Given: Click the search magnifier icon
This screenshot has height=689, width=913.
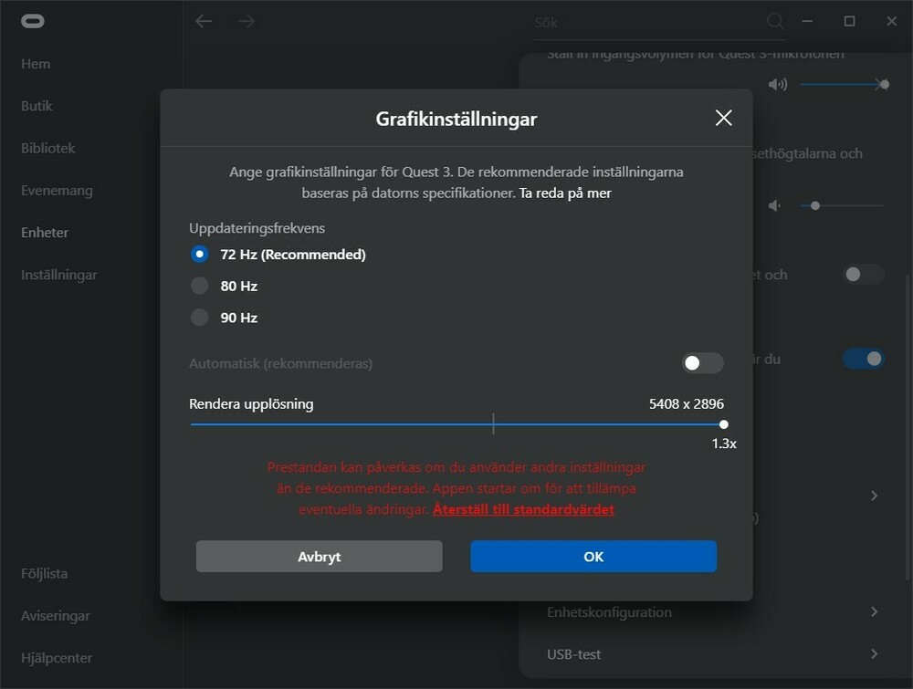Looking at the screenshot, I should tap(775, 22).
